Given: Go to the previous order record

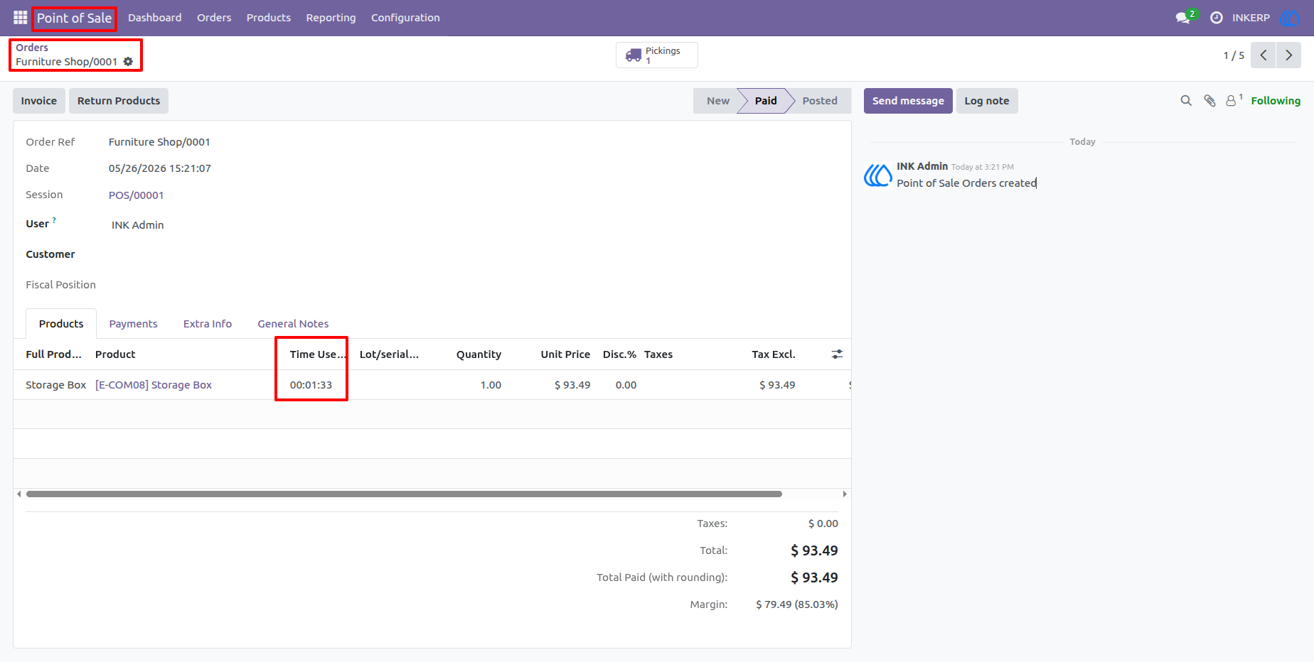Looking at the screenshot, I should point(1264,55).
